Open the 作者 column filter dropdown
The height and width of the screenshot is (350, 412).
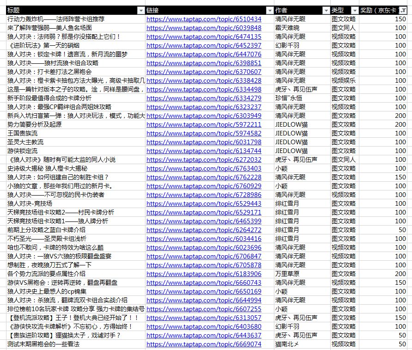click(326, 11)
